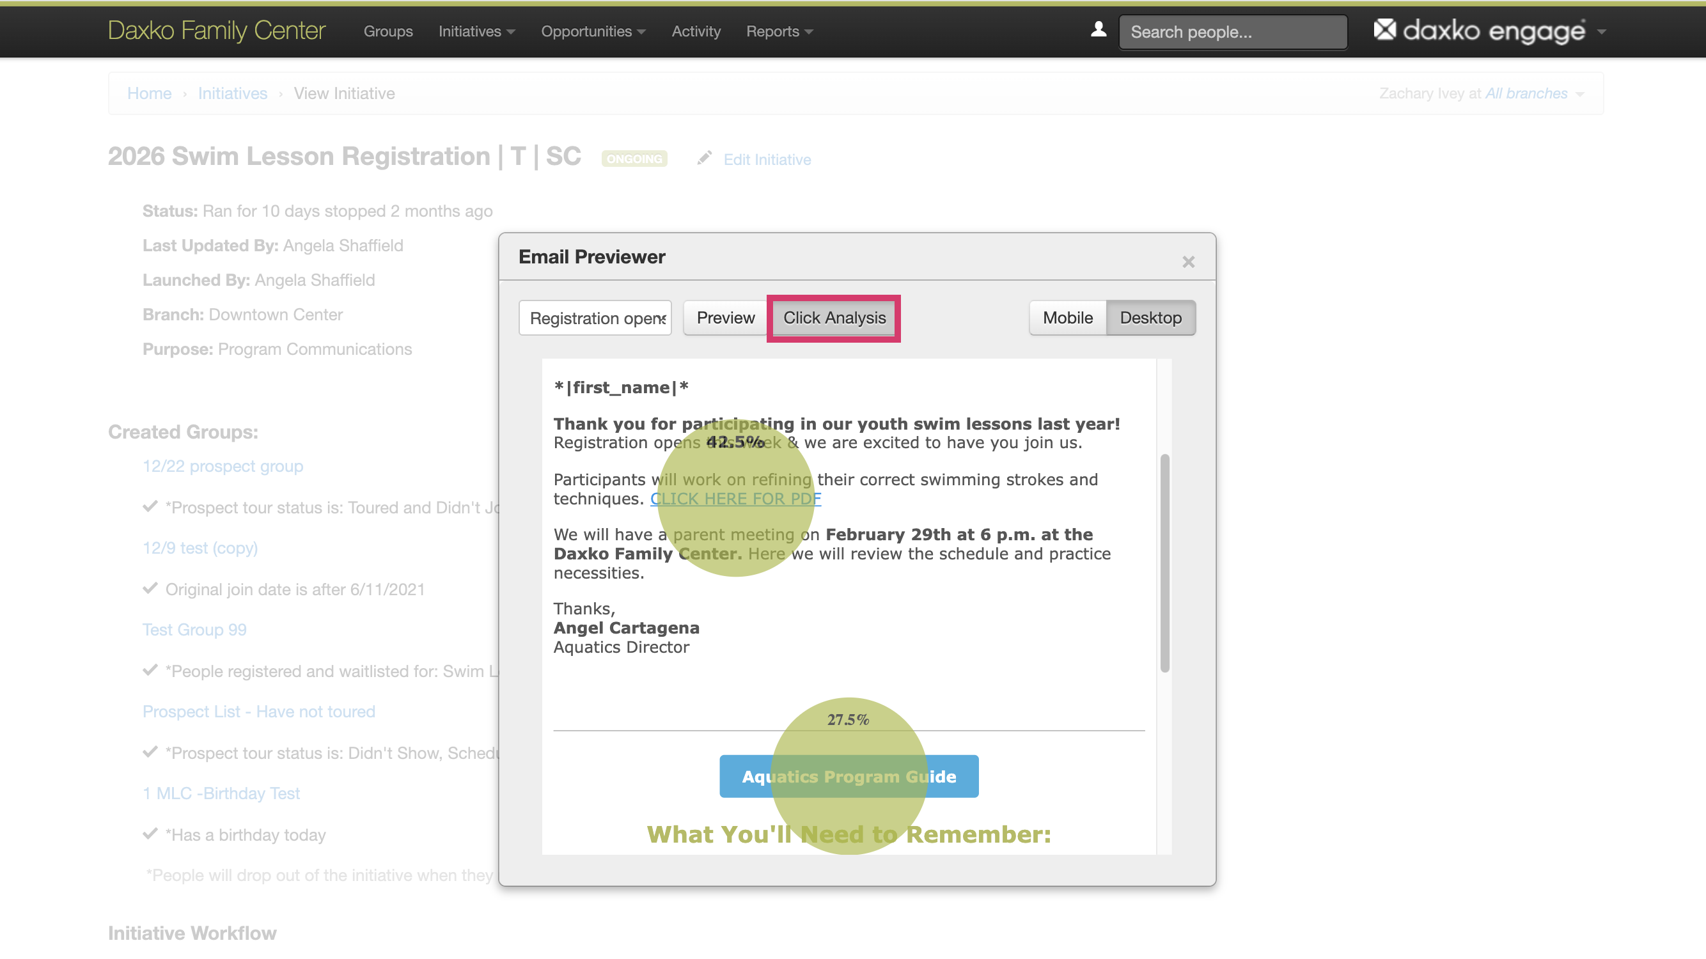This screenshot has height=959, width=1706.
Task: Open the Registration opens email dropdown
Action: click(x=595, y=318)
